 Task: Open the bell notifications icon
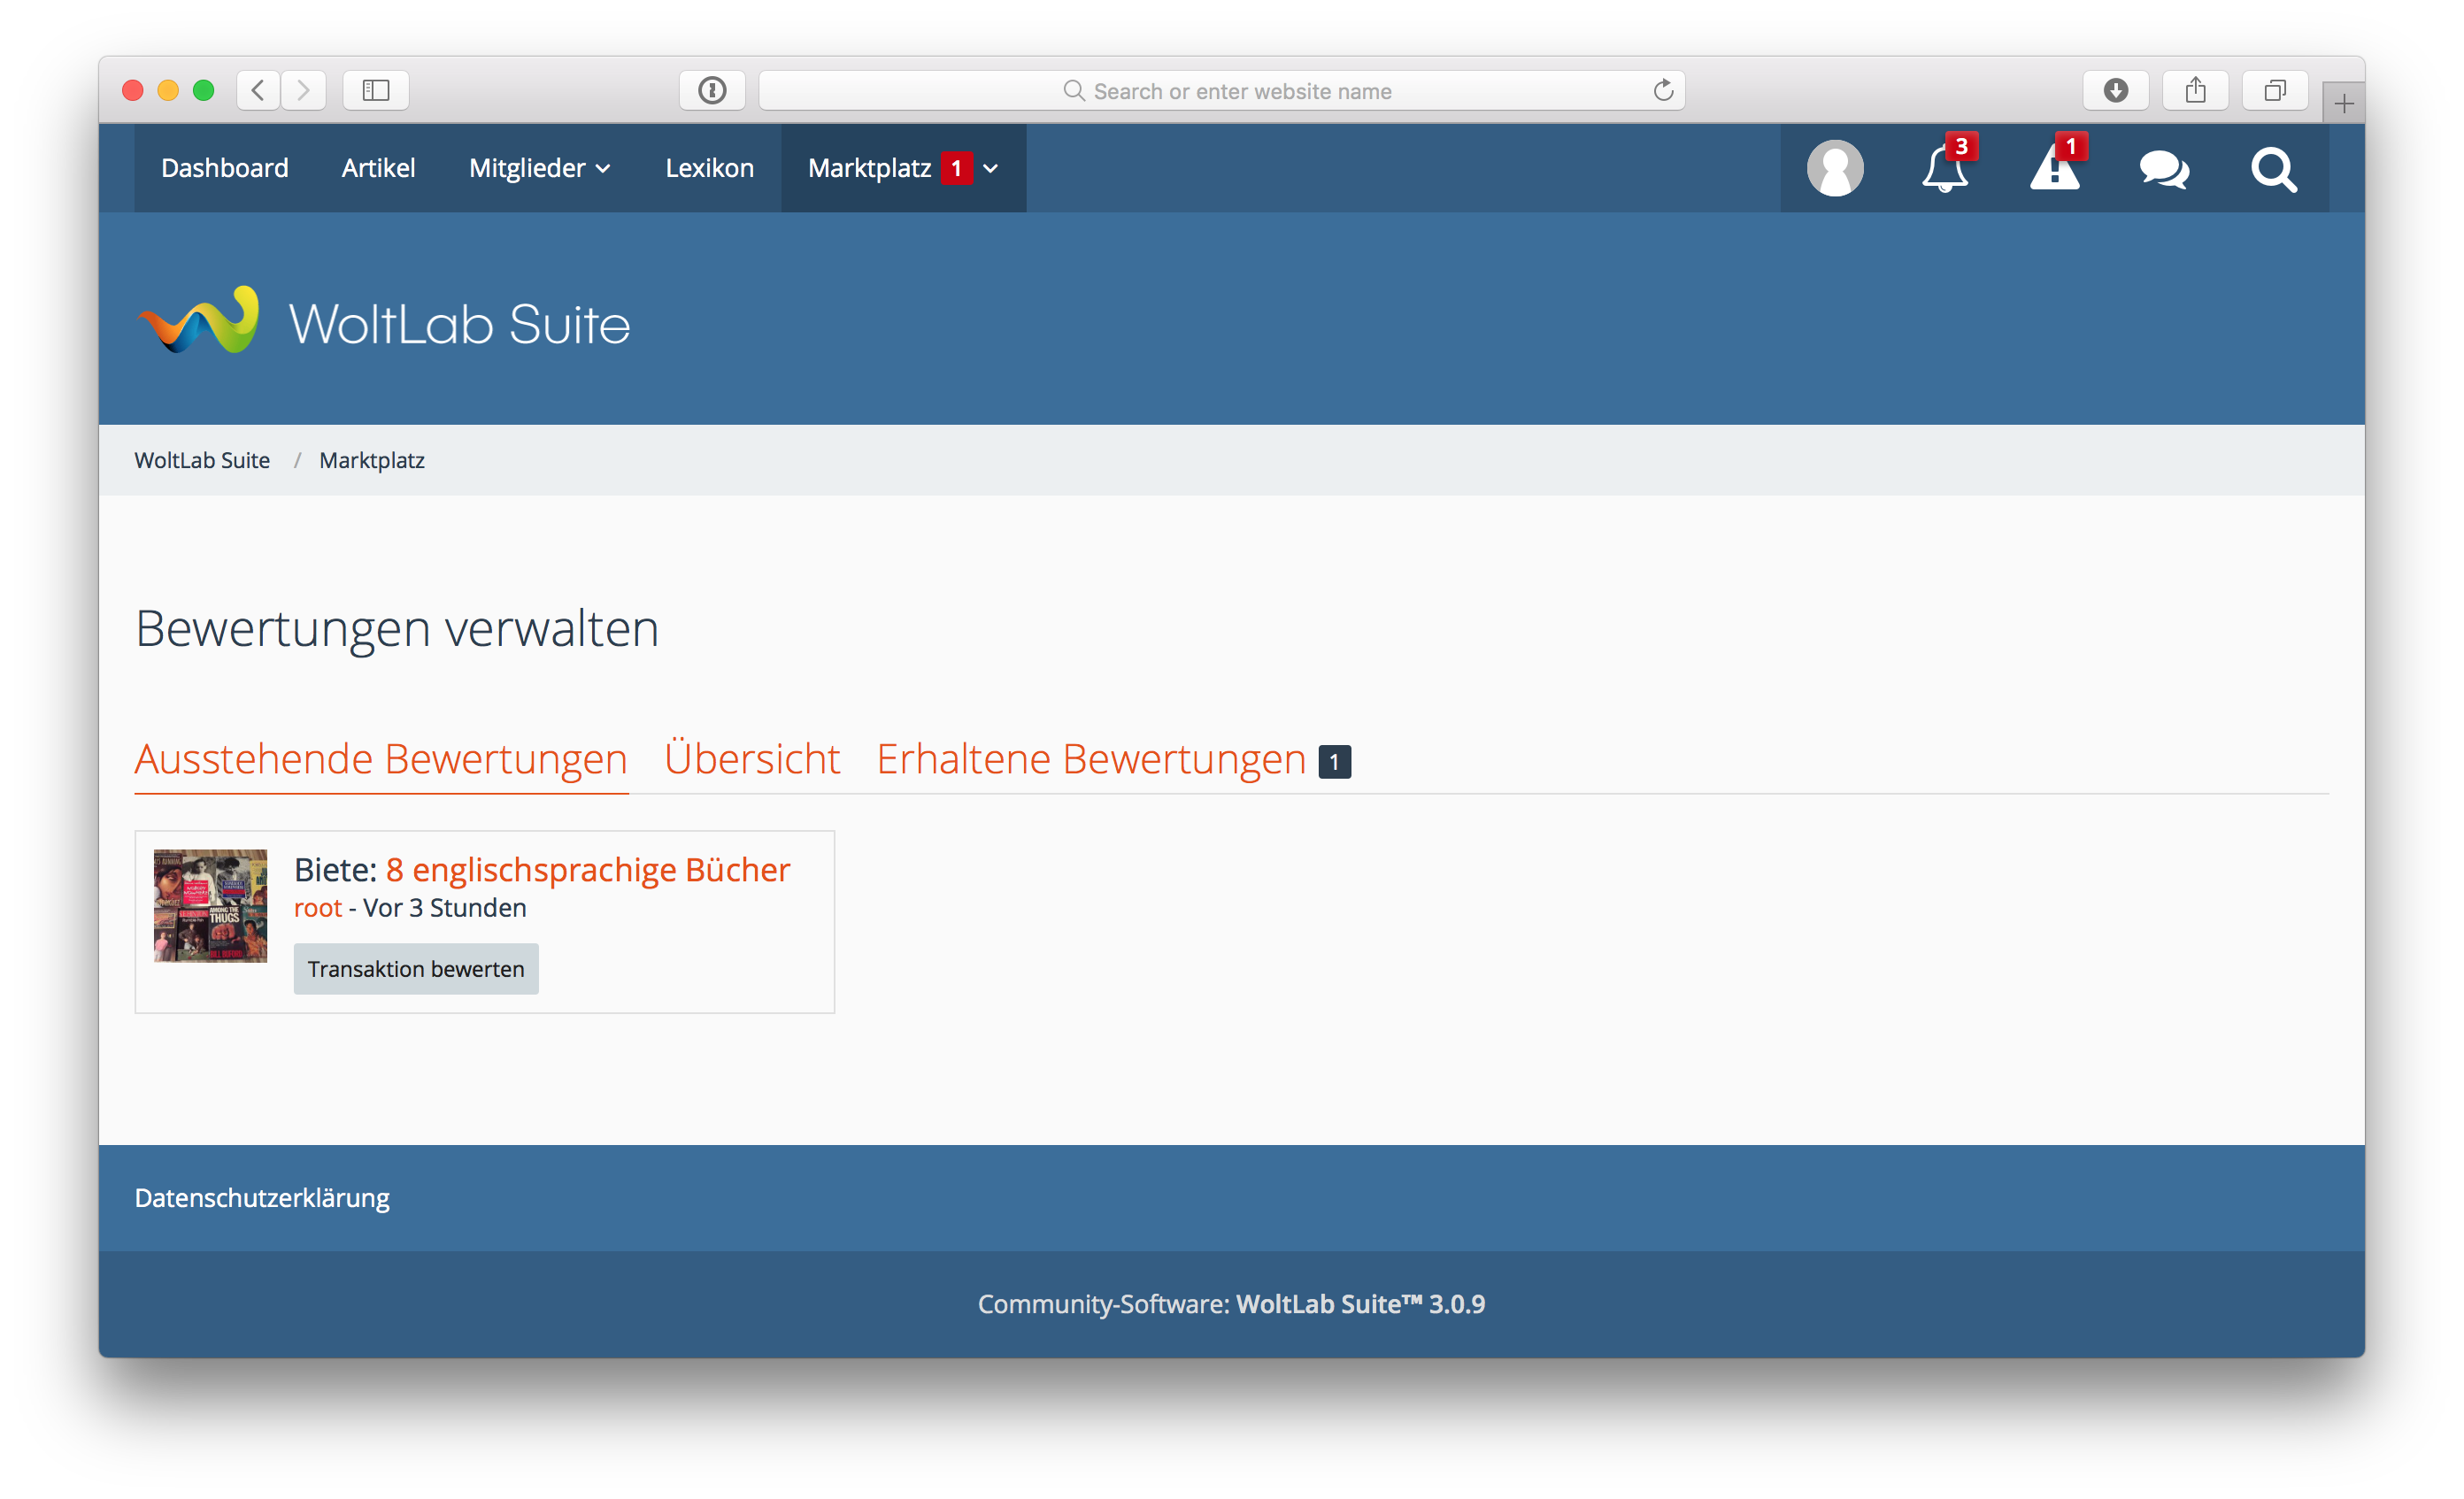coord(1944,168)
